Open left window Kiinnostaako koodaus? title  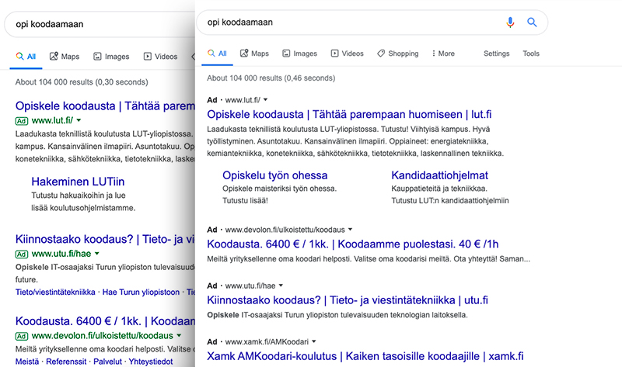click(105, 239)
